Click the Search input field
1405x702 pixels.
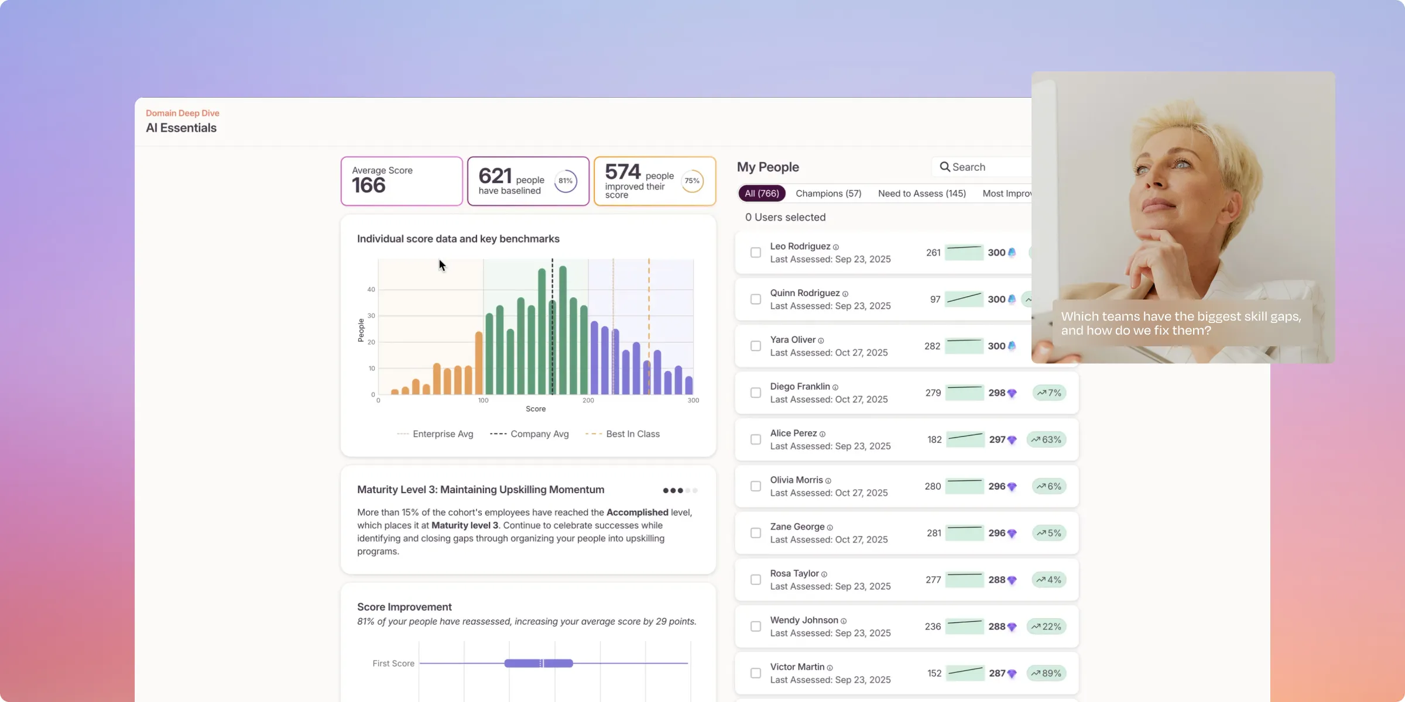(989, 167)
